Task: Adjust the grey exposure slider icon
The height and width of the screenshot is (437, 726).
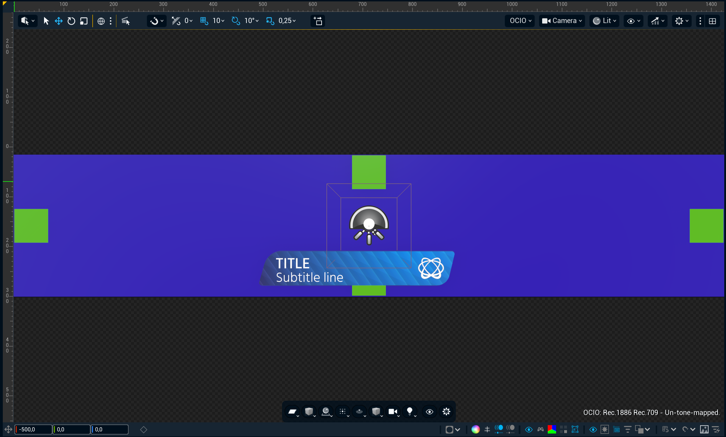Action: 510,429
